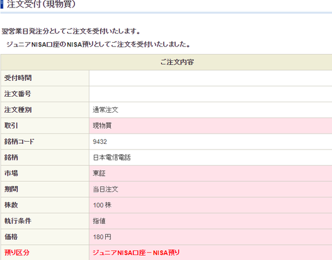The height and width of the screenshot is (260, 332).
Task: Select the value 指値
Action: [x=99, y=221]
